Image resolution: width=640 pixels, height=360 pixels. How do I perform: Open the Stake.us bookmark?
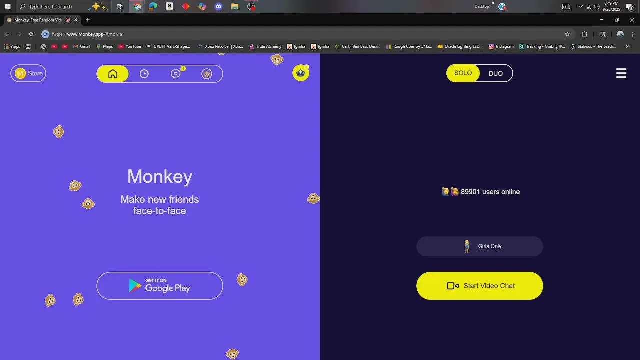[593, 46]
